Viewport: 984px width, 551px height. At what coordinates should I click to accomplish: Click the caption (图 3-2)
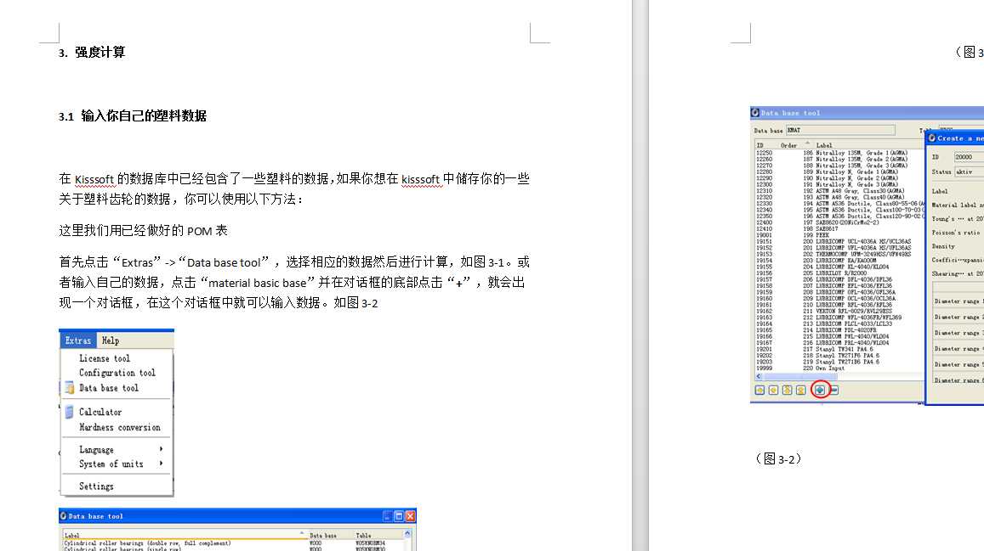tap(778, 459)
